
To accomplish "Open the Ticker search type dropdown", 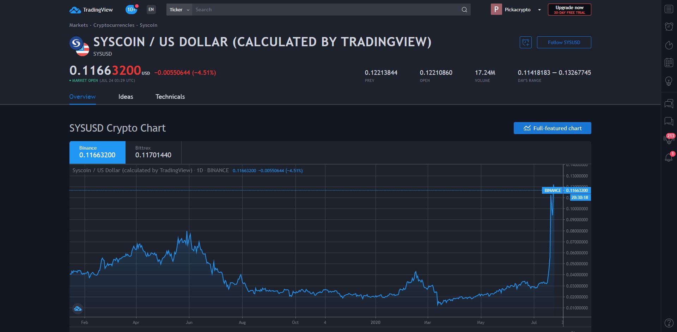I will tap(179, 10).
